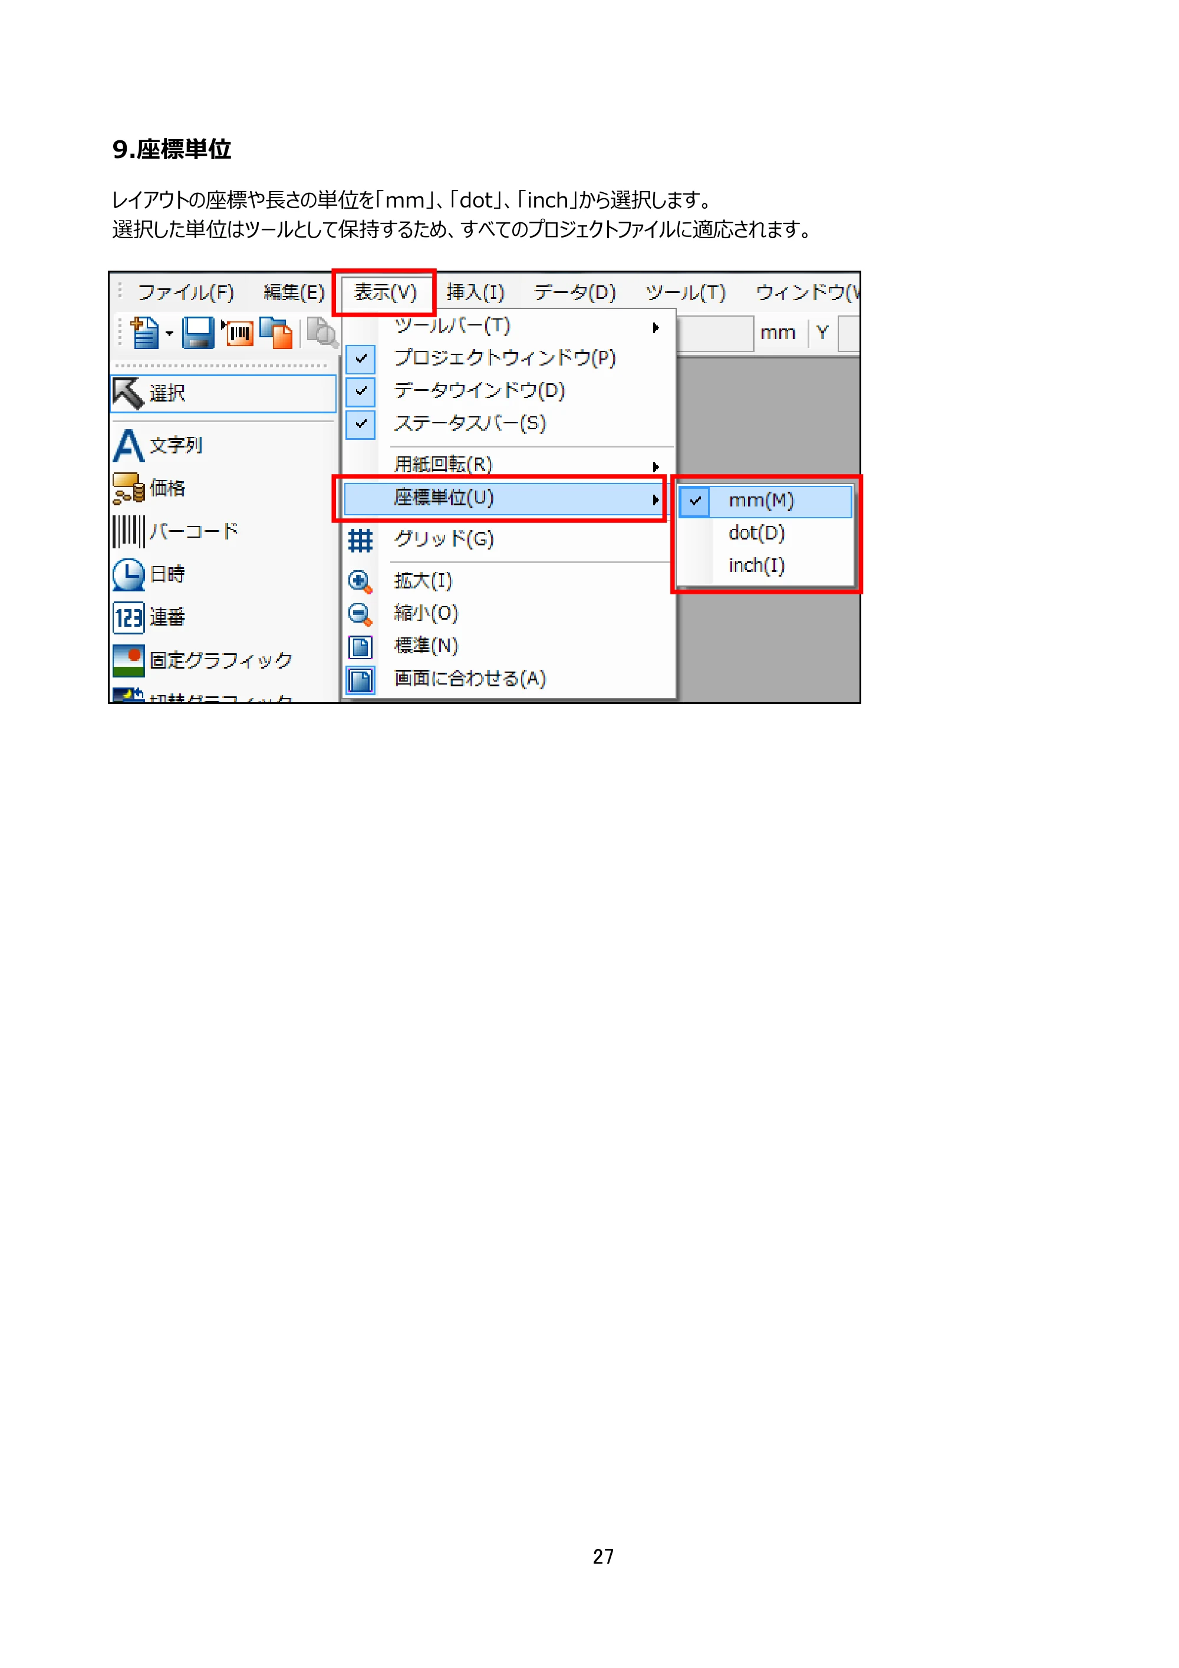This screenshot has width=1179, height=1668.
Task: Select the 固定グラフィック fixed graphic tool
Action: click(x=203, y=660)
